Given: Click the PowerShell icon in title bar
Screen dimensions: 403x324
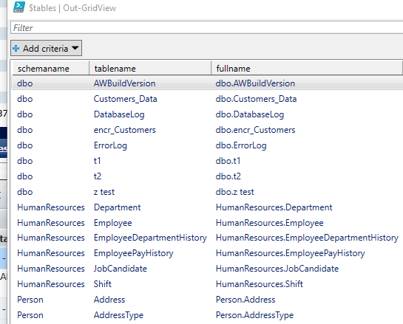Looking at the screenshot, I should pyautogui.click(x=19, y=7).
